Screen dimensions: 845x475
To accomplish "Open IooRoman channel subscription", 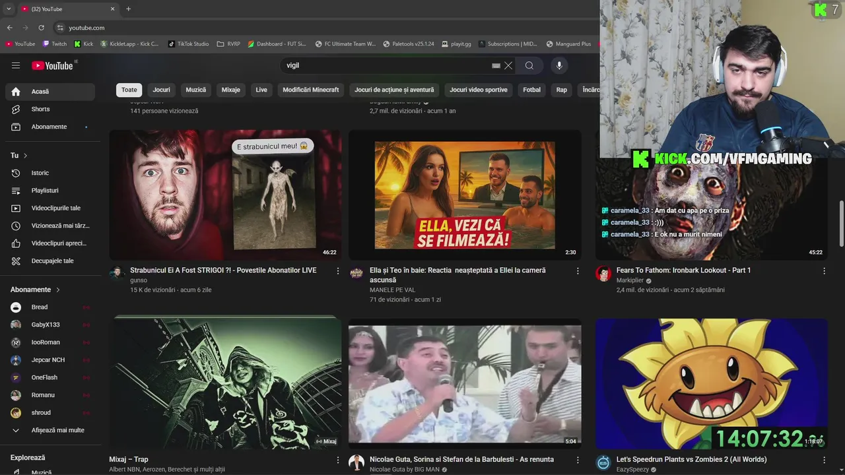I will coord(50,342).
